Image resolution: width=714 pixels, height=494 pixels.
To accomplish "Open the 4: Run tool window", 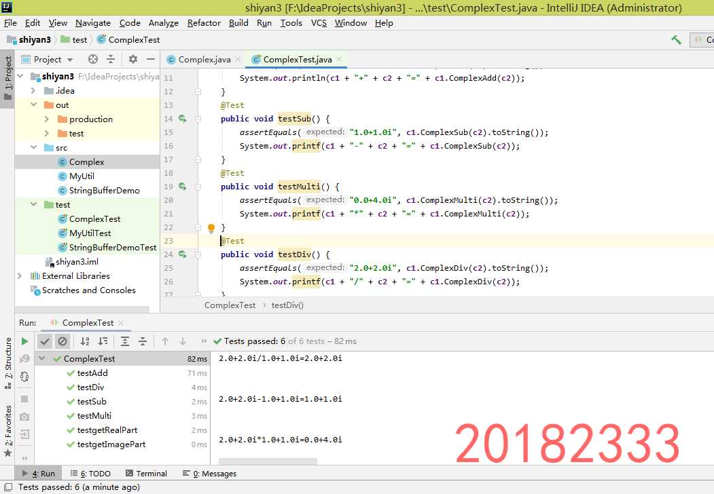I will pyautogui.click(x=39, y=474).
